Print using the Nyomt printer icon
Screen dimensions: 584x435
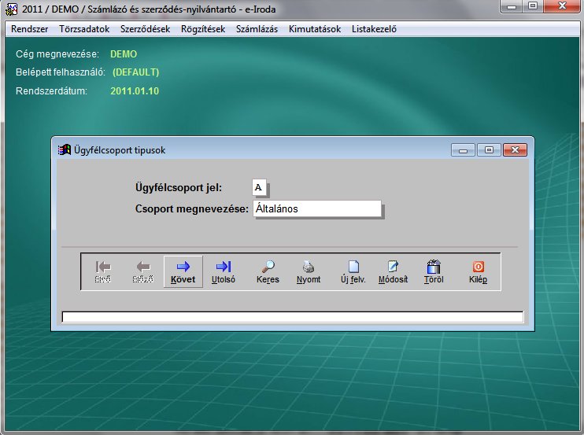point(309,271)
